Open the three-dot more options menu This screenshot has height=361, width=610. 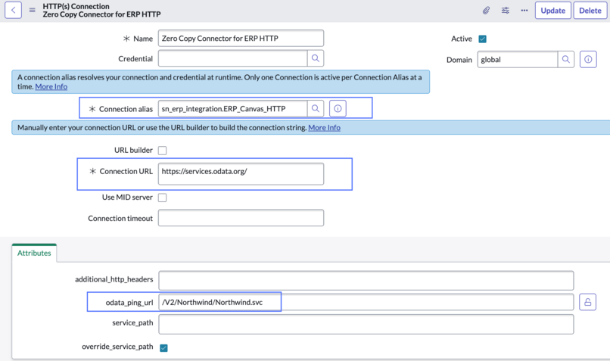(x=524, y=11)
